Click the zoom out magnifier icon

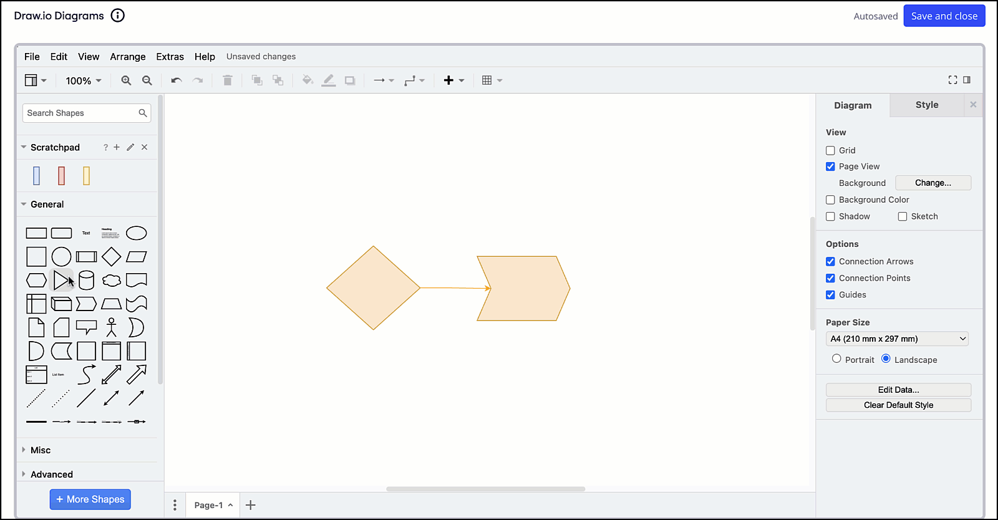coord(147,80)
